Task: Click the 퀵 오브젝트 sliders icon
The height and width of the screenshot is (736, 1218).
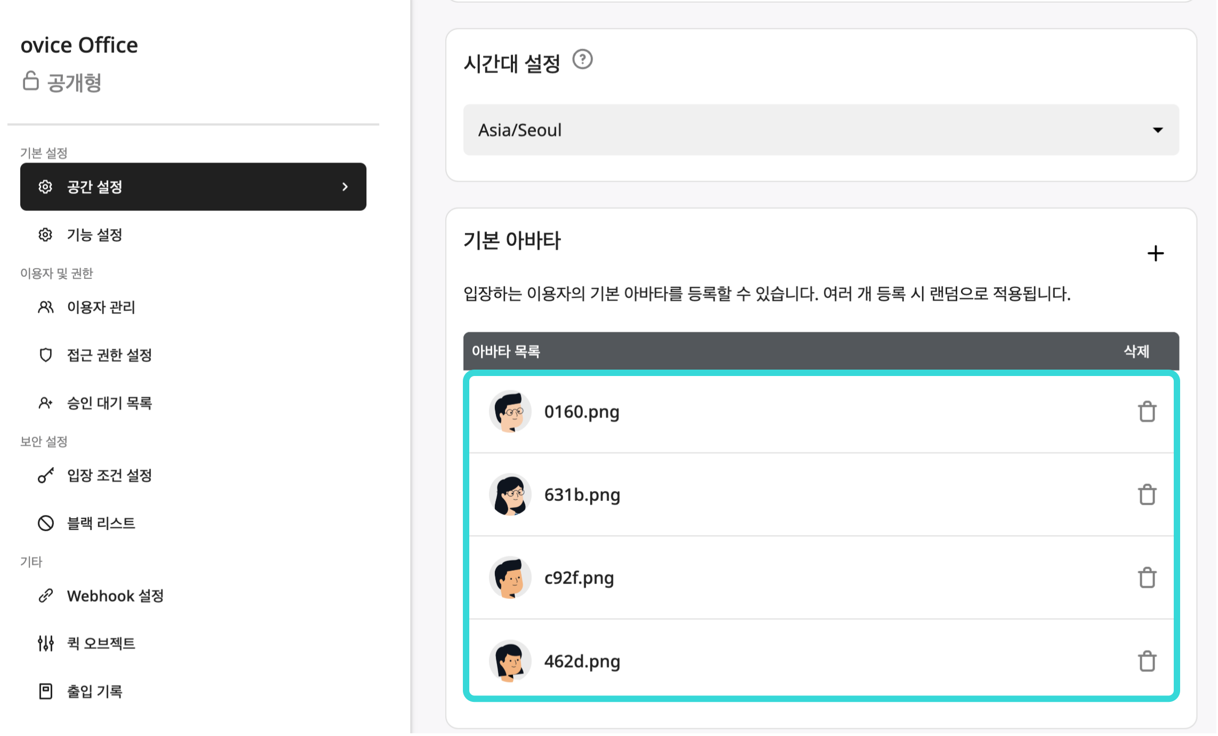Action: 45,644
